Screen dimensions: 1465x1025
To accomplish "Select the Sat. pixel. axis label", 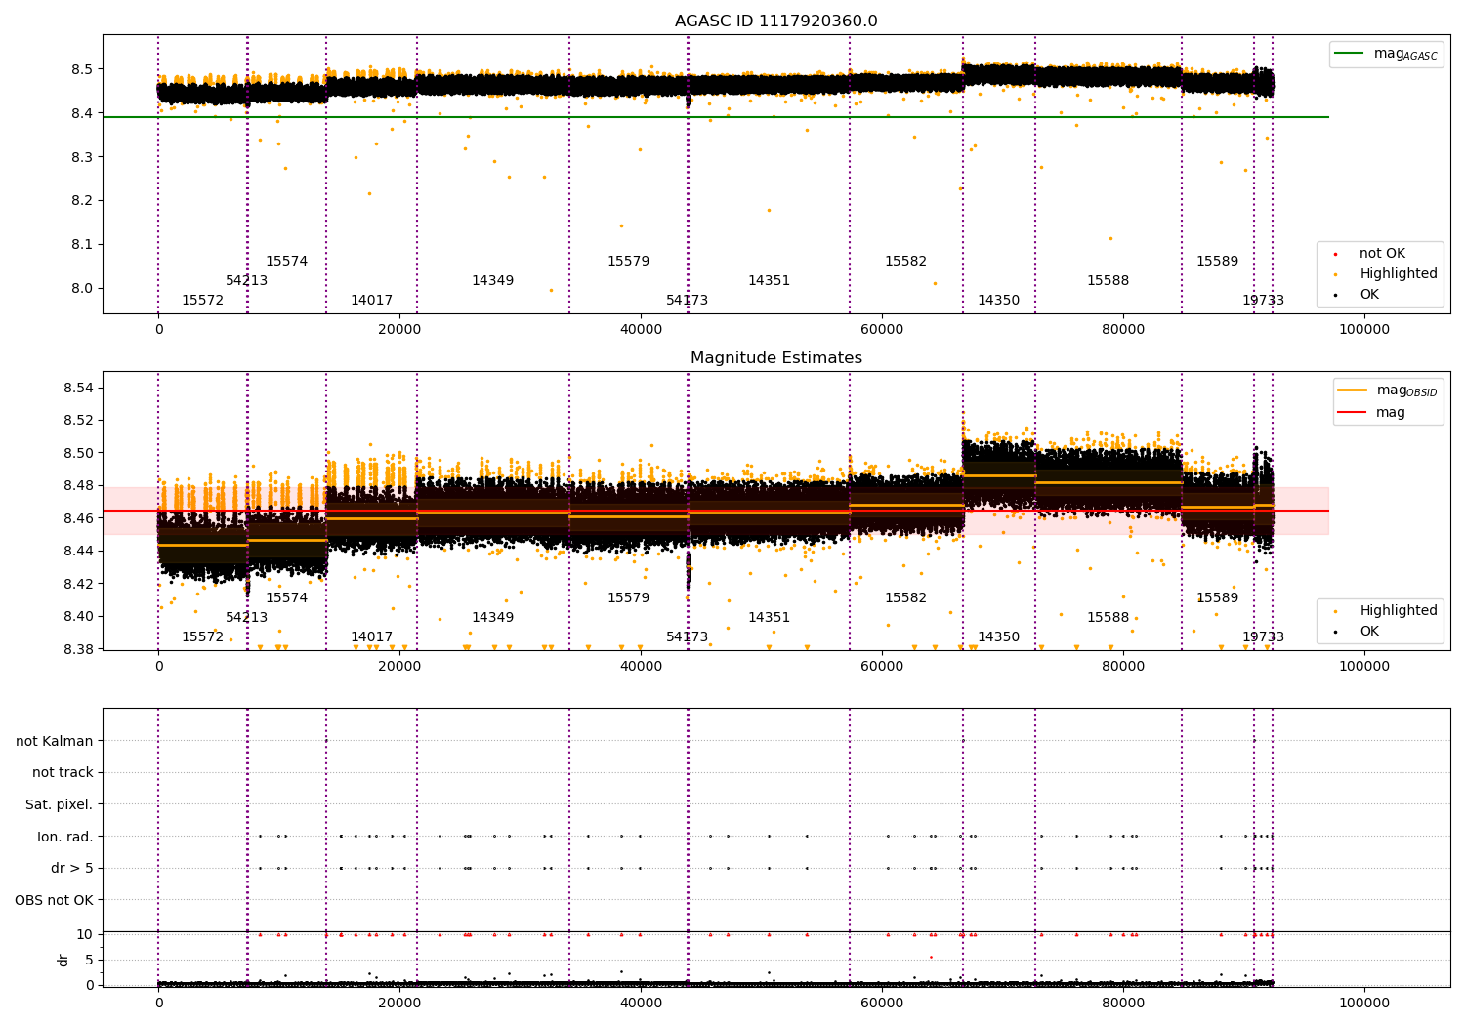I will click(60, 804).
